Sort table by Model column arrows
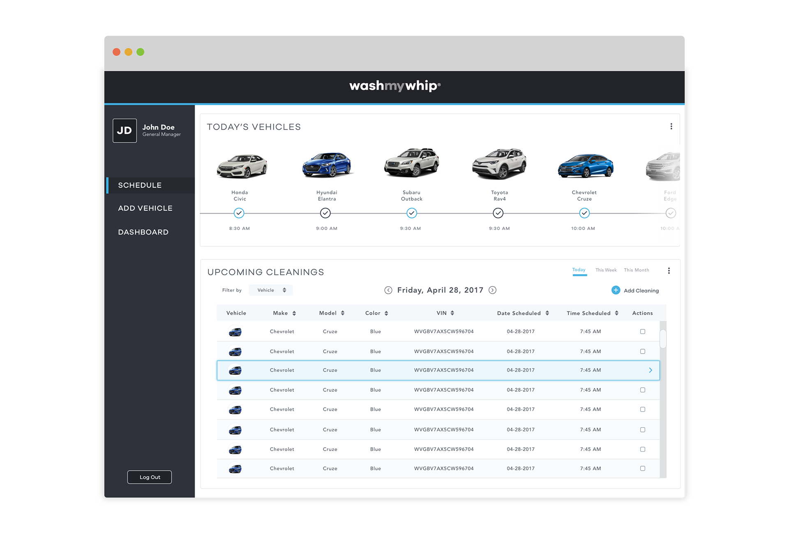 343,313
